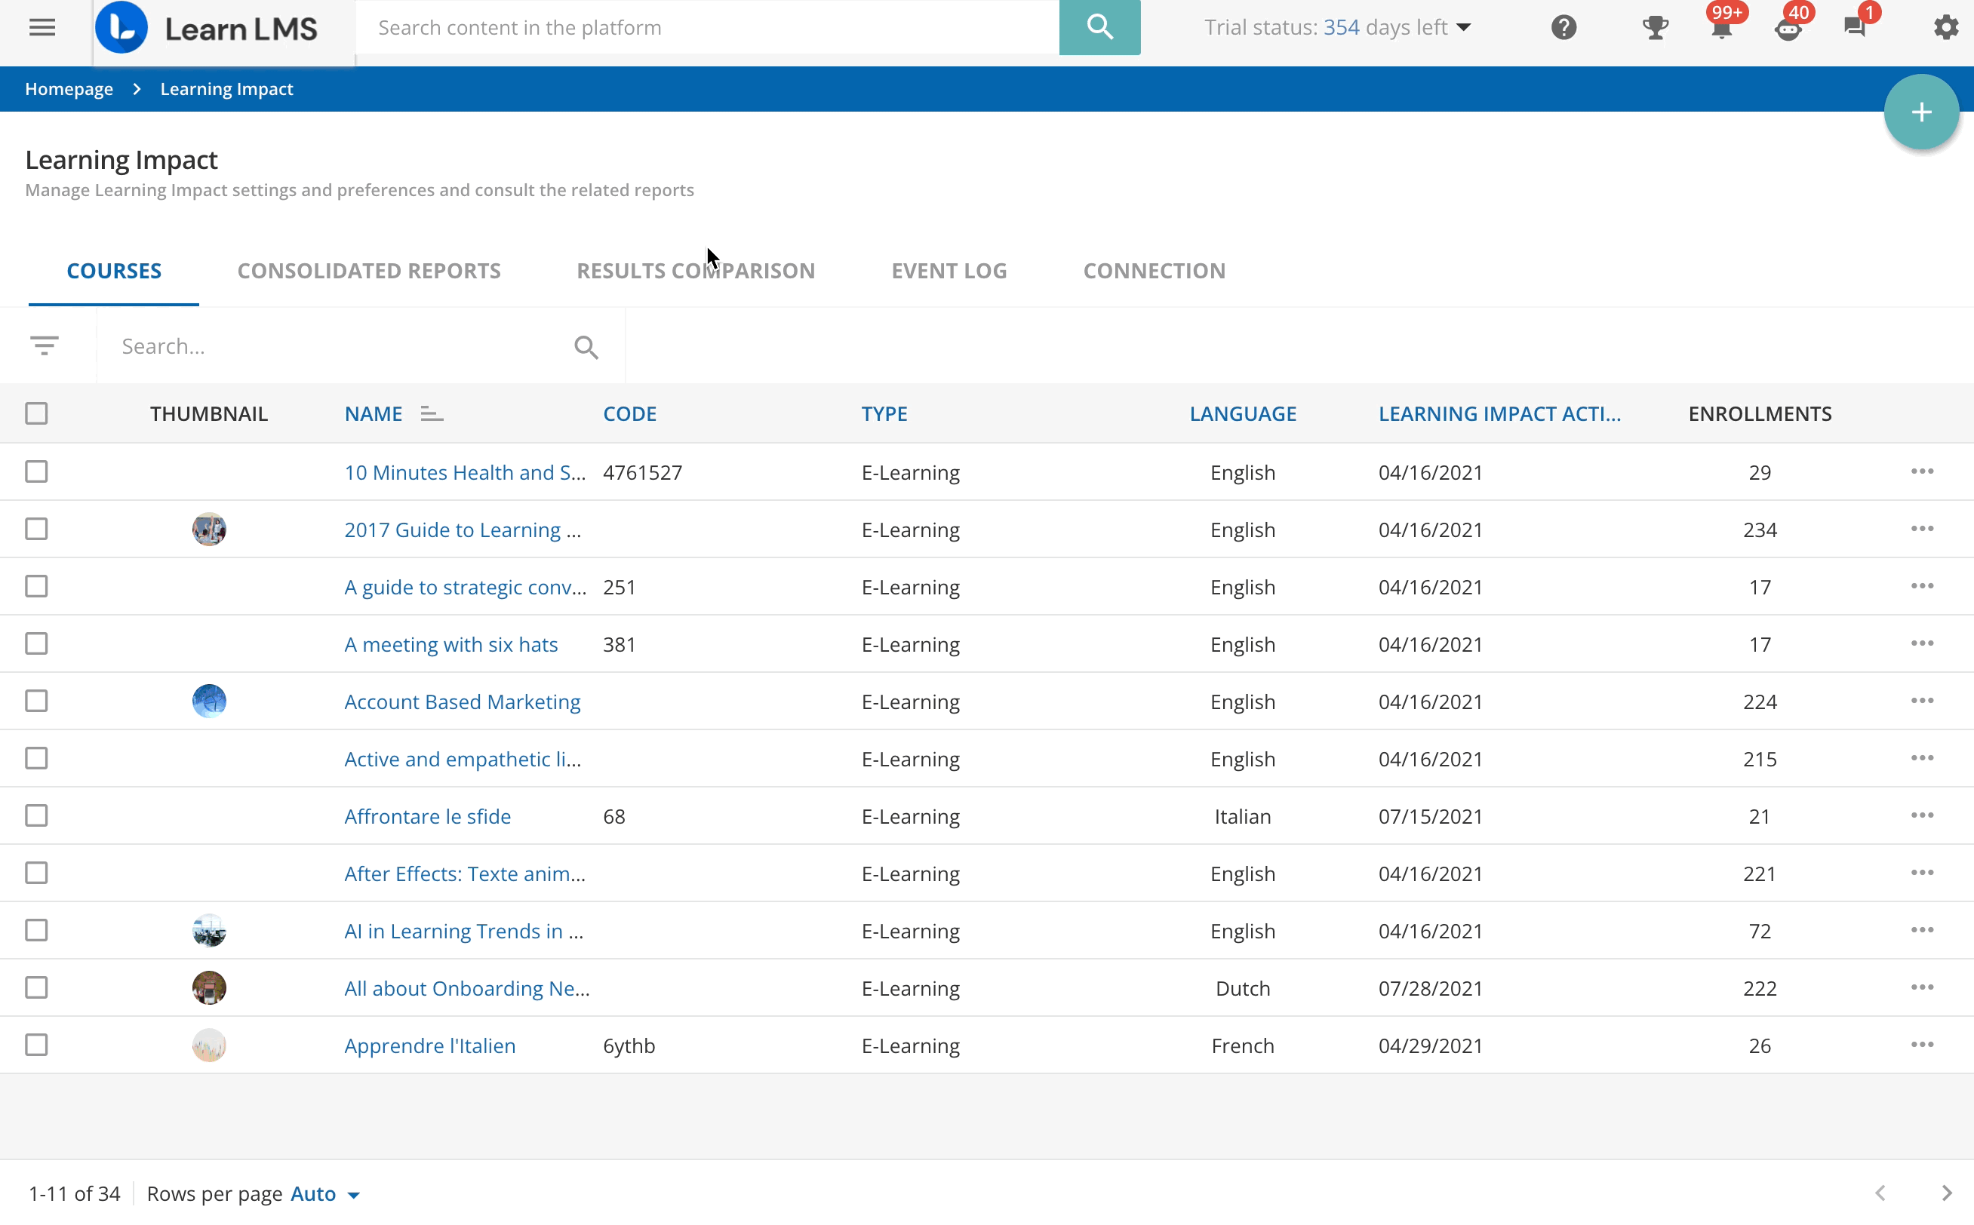Switch to the Courses tab
The width and height of the screenshot is (1974, 1225).
(113, 272)
